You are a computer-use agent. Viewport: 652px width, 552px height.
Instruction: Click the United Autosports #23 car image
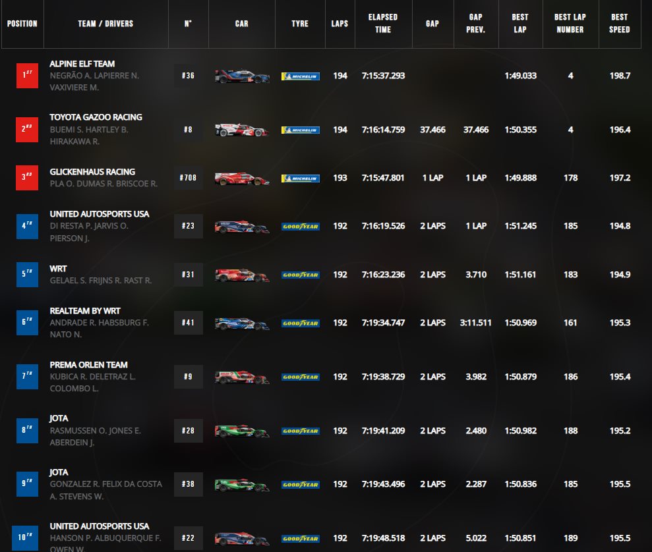(x=242, y=227)
